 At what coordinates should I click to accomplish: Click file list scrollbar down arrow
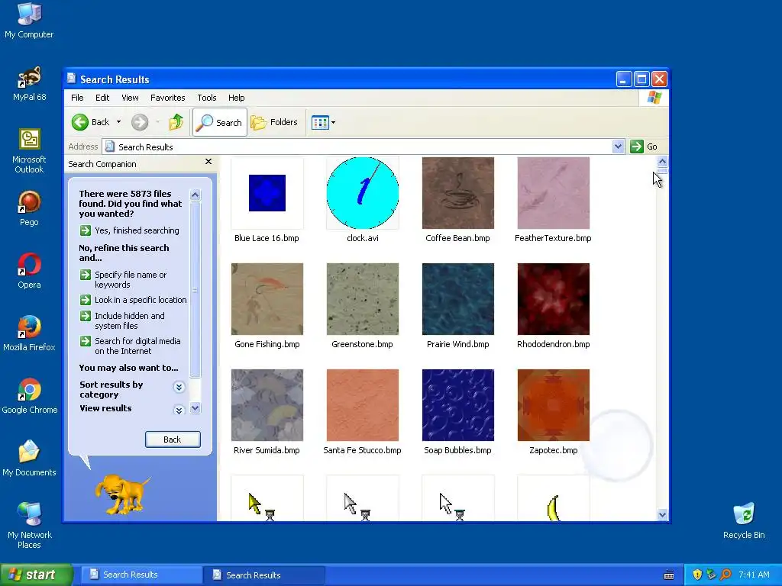coord(662,515)
